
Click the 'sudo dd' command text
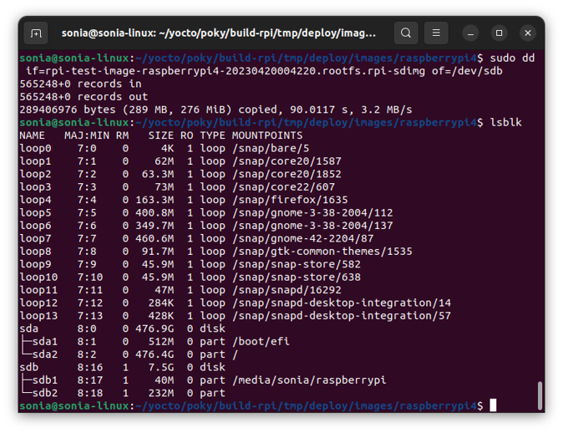pos(512,59)
